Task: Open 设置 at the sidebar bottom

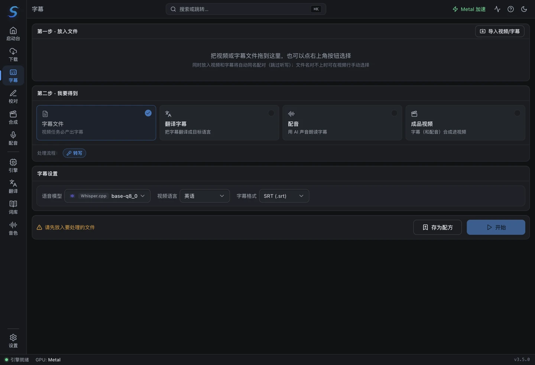Action: 13,341
